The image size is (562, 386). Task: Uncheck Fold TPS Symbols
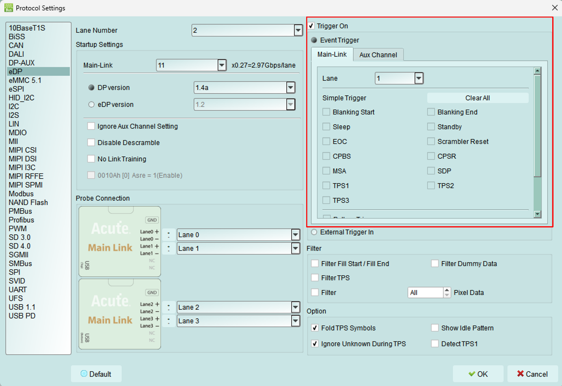[x=315, y=328]
